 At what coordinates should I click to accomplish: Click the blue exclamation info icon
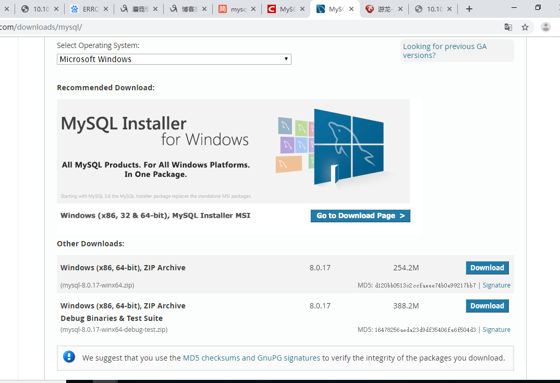pyautogui.click(x=69, y=356)
